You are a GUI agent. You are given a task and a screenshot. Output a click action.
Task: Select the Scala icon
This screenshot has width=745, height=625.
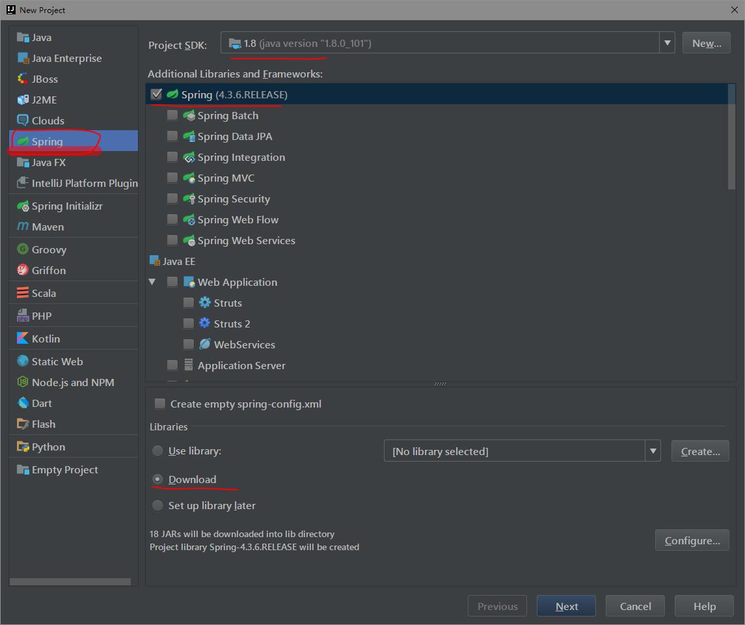pos(23,293)
